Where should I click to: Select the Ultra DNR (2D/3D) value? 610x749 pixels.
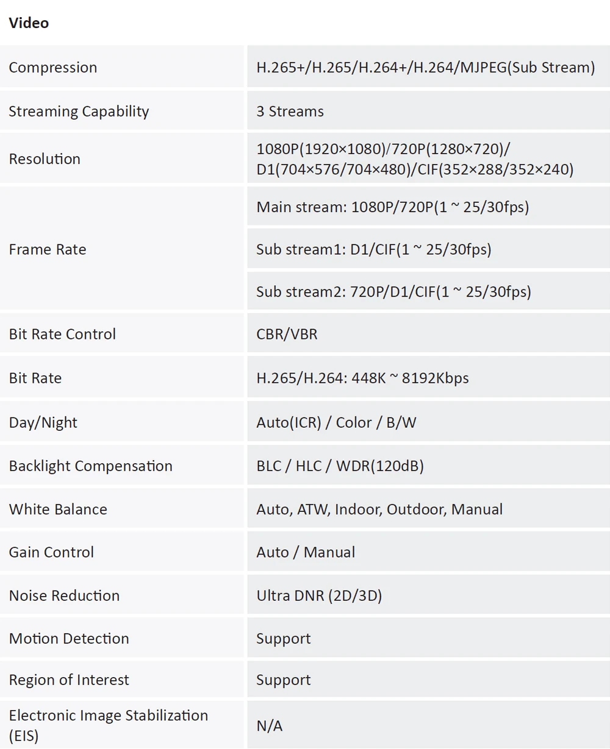point(319,595)
